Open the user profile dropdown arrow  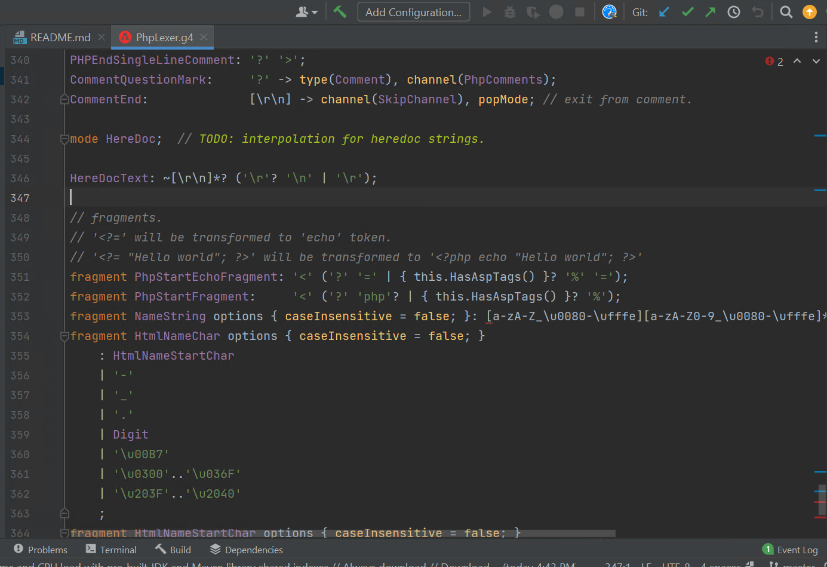click(x=315, y=11)
